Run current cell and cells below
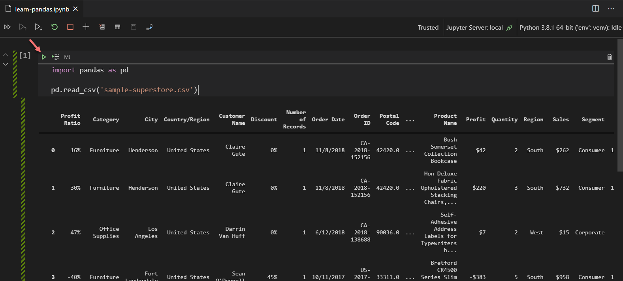Screen dimensions: 623x281 pos(38,27)
